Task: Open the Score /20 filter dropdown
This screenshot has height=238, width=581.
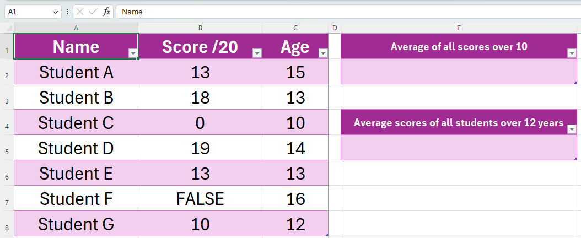Action: [256, 53]
